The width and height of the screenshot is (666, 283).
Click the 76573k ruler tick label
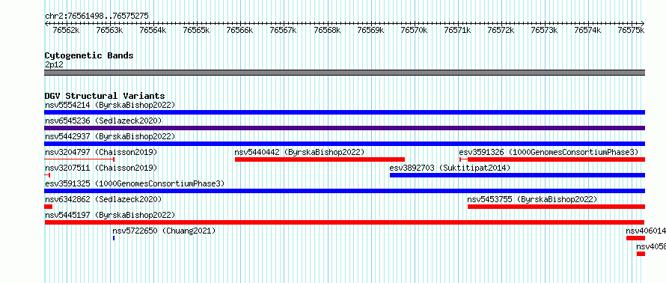coord(545,30)
